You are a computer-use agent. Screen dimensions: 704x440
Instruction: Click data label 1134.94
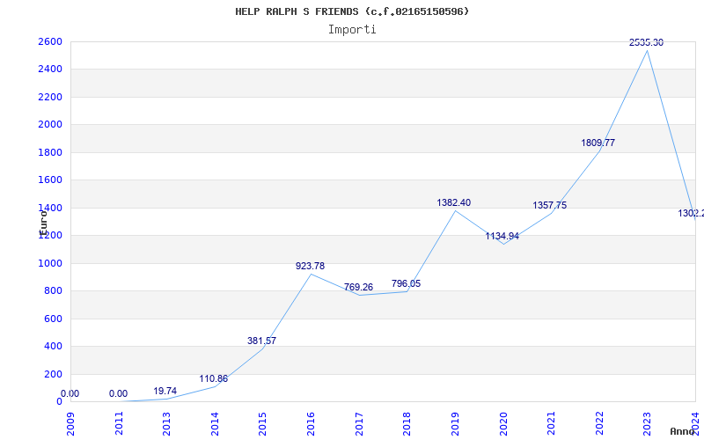[502, 236]
